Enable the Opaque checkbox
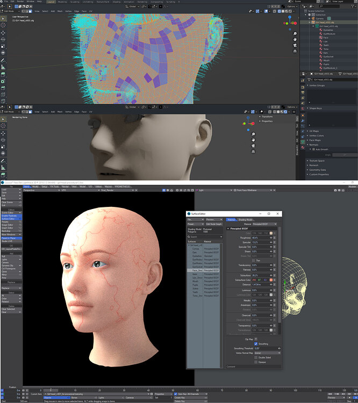 point(256,362)
